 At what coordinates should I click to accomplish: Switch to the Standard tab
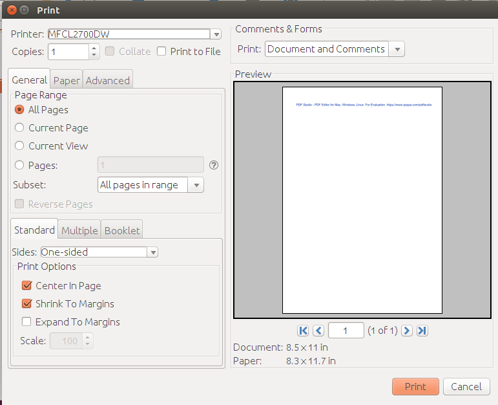34,230
